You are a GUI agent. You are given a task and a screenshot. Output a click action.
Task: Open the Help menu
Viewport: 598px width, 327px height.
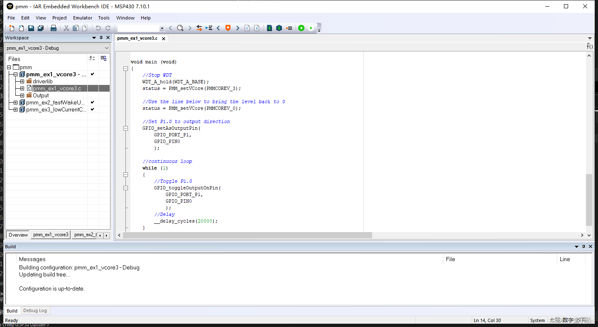coord(146,18)
